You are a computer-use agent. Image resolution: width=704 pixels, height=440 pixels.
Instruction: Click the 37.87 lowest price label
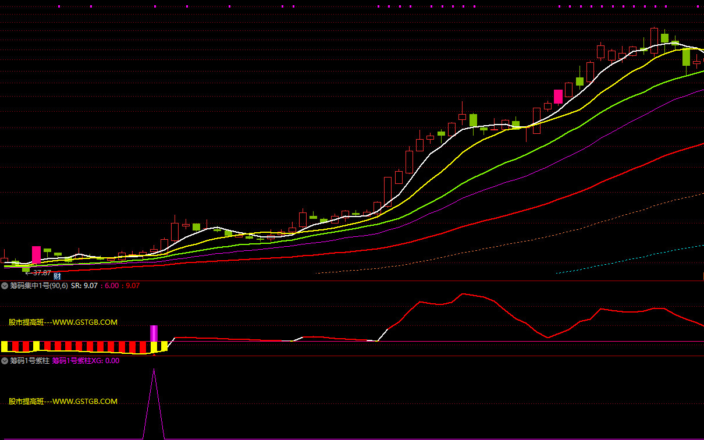[x=41, y=272]
